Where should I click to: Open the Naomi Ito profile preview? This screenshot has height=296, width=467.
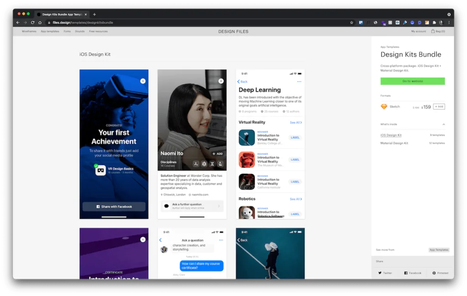tap(192, 144)
